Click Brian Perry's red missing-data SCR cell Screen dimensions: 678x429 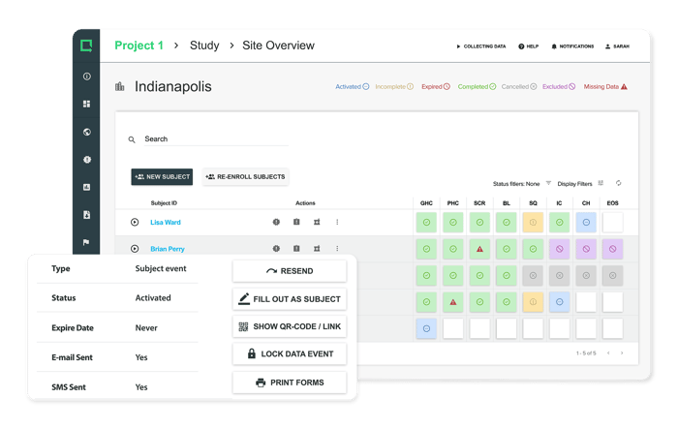[479, 249]
